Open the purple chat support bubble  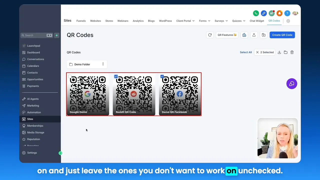pos(292,84)
